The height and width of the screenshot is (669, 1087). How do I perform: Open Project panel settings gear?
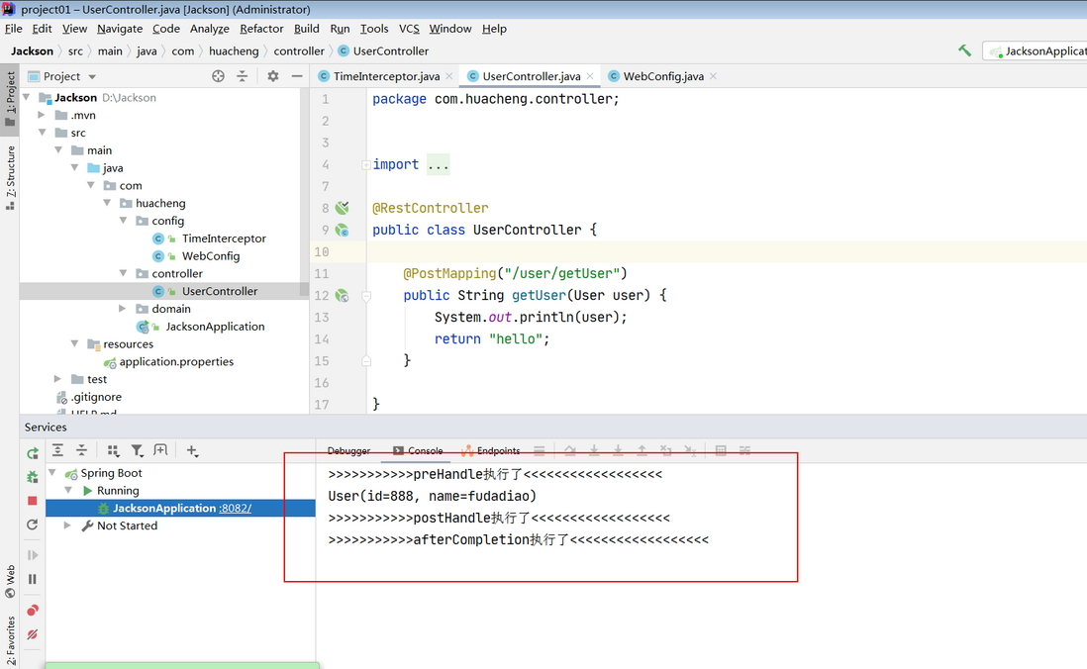273,76
